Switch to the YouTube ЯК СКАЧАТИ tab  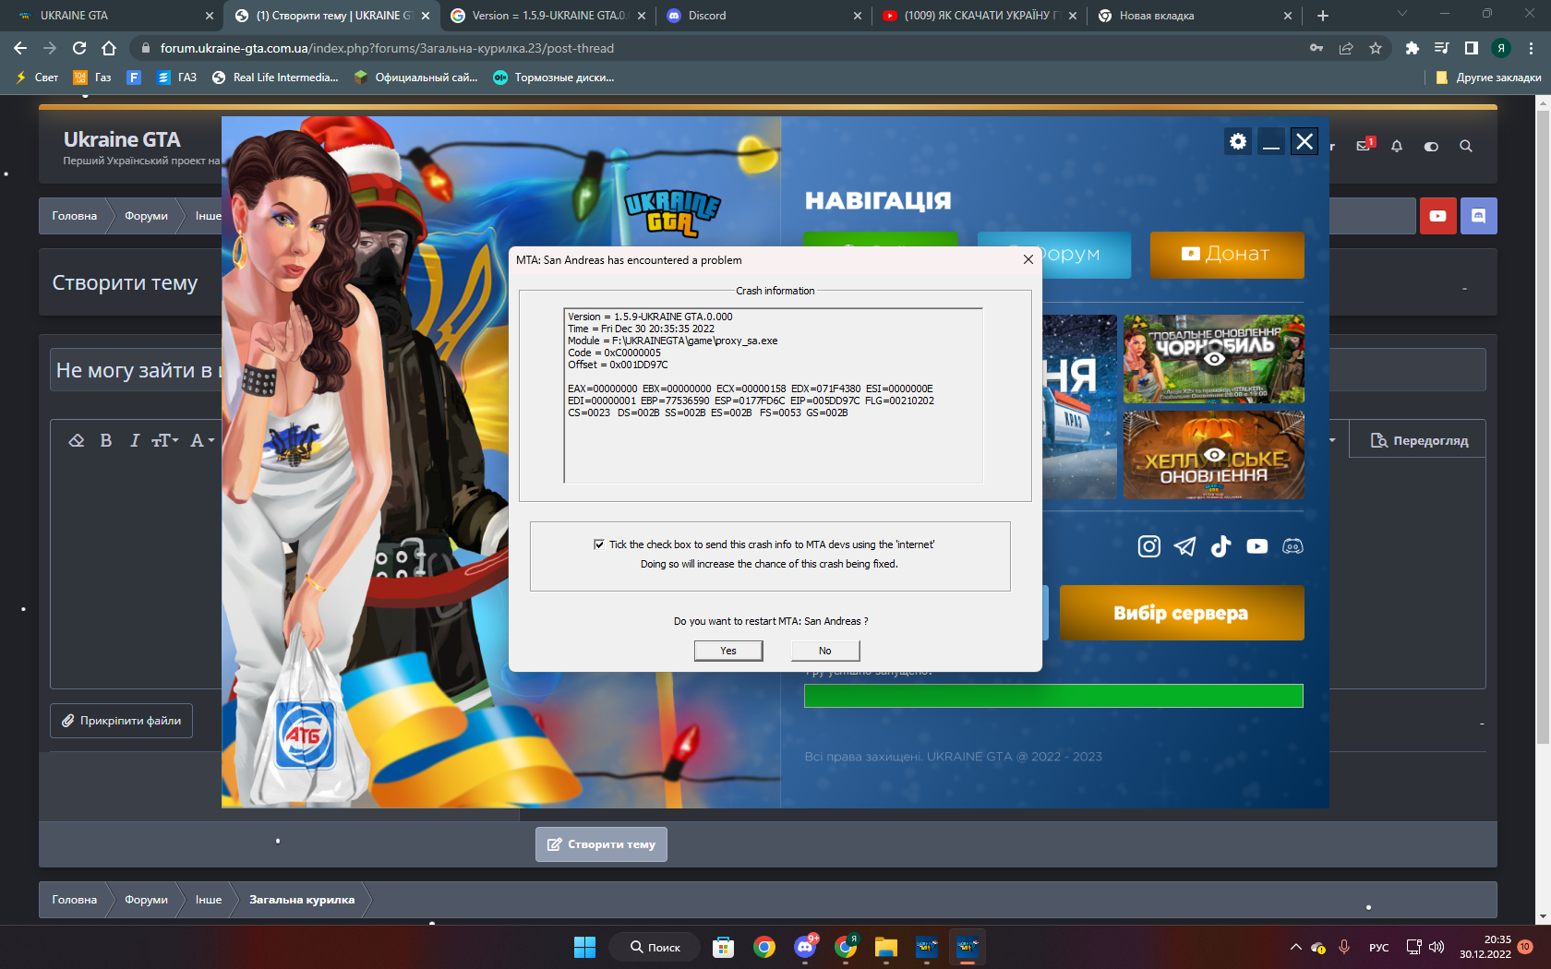(979, 16)
